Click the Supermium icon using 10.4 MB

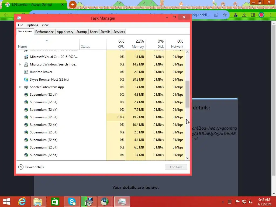tap(26, 125)
